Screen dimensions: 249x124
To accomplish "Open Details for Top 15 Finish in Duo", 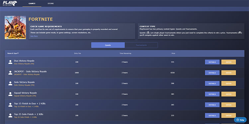I will [212, 105].
